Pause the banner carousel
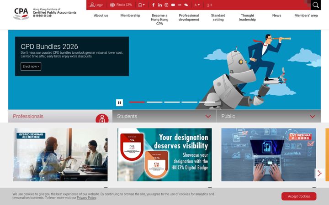Screen dimensions: 329x205 click(119, 102)
